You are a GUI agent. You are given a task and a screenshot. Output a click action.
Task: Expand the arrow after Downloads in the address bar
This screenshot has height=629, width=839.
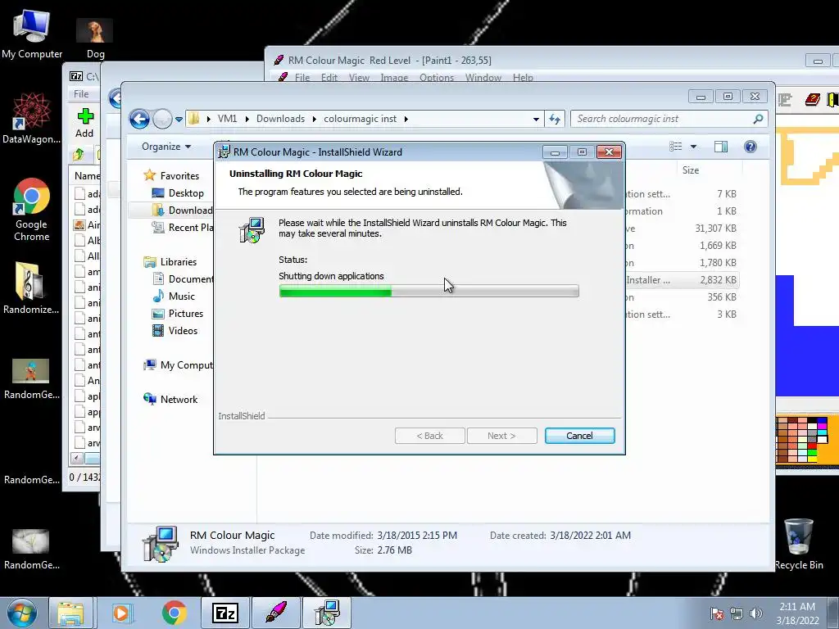[315, 119]
